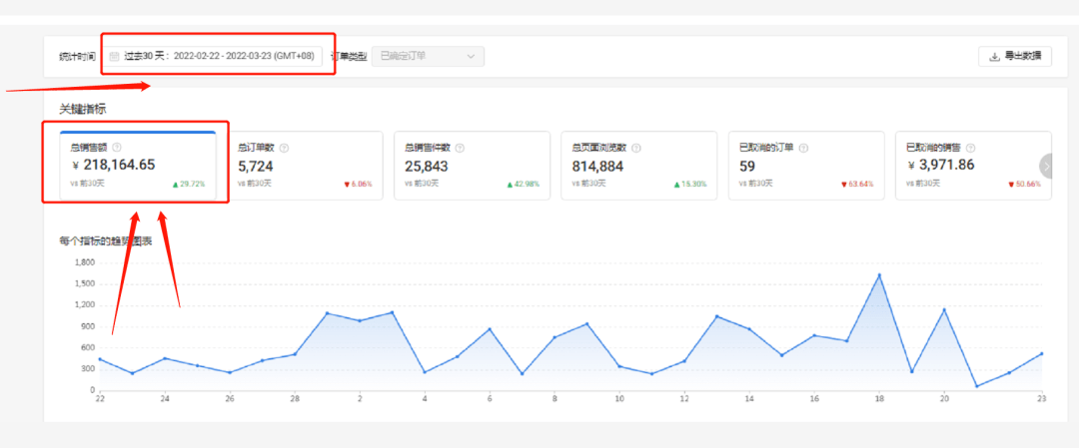
Task: Click the 关键指标 section heading
Action: (83, 109)
